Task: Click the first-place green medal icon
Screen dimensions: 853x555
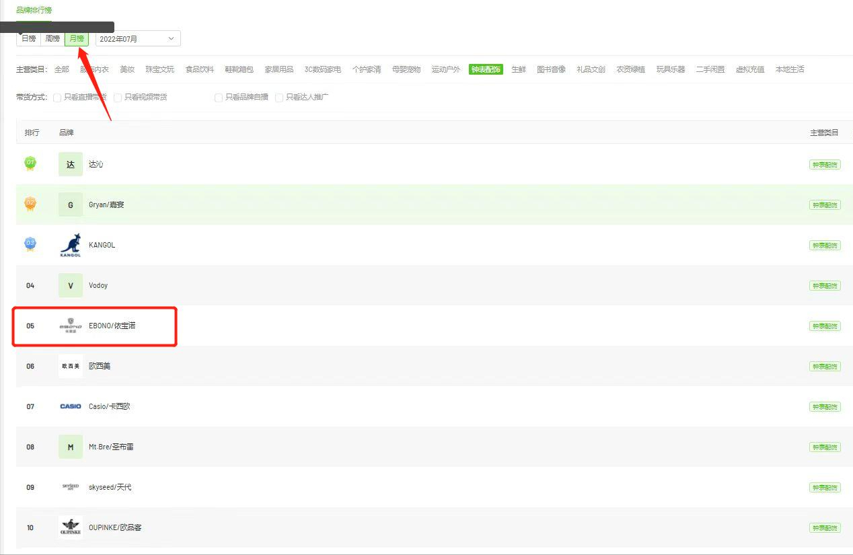Action: (x=30, y=163)
